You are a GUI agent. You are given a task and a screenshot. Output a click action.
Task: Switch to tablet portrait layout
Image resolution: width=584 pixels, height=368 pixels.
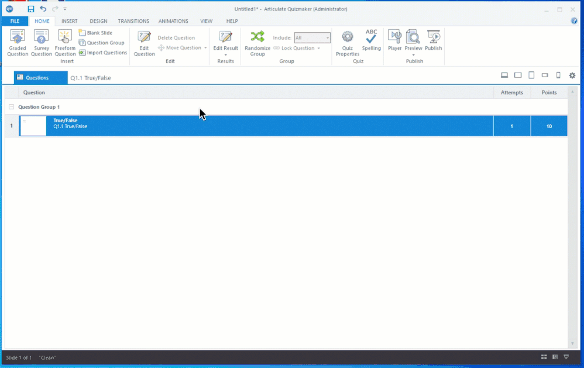(531, 75)
